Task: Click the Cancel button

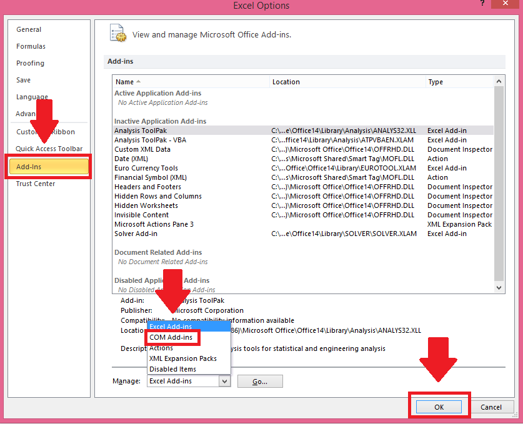Action: pos(491,407)
